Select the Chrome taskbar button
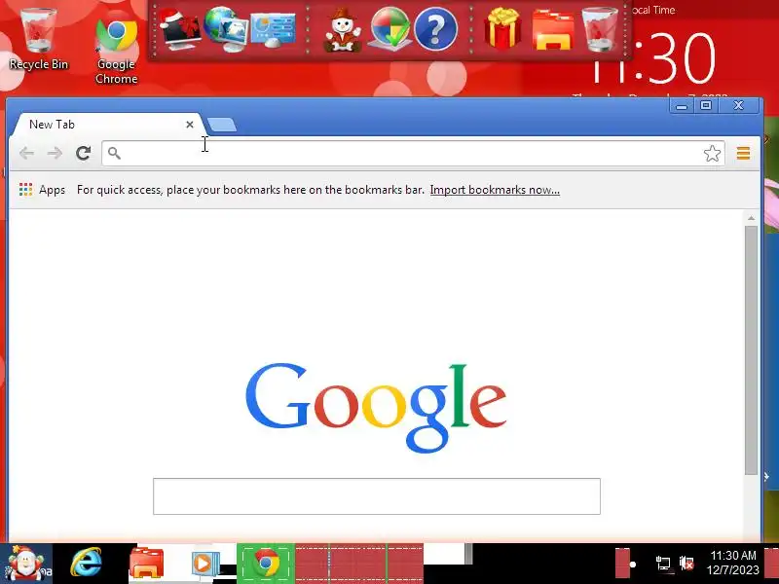The width and height of the screenshot is (779, 584). point(266,564)
